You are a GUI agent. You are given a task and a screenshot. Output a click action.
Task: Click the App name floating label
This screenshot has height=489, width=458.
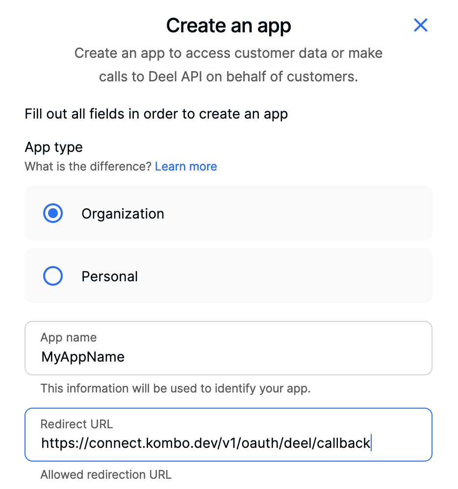(x=68, y=338)
